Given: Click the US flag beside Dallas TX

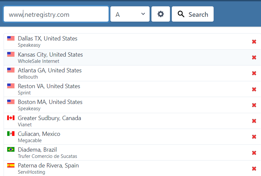Looking at the screenshot, I should coord(11,38).
